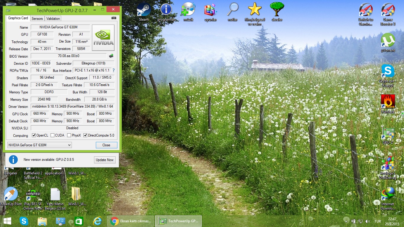Toggle the OpenCL checkbox
The width and height of the screenshot is (404, 227).
tap(34, 135)
